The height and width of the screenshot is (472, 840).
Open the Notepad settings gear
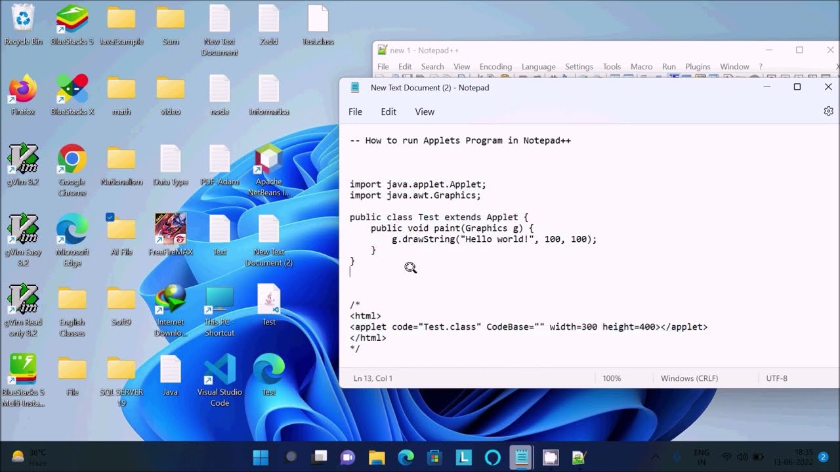click(828, 111)
